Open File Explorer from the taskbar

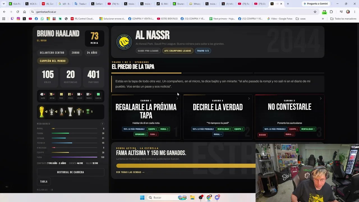192,198
